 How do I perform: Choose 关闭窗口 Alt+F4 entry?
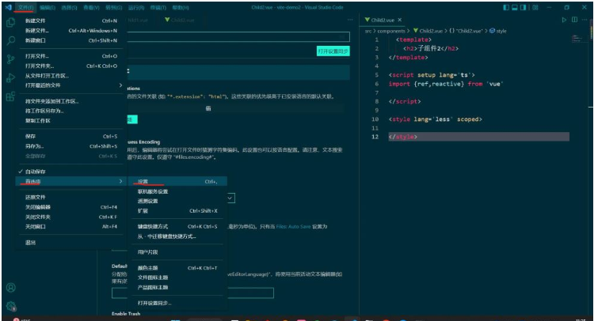pos(70,227)
